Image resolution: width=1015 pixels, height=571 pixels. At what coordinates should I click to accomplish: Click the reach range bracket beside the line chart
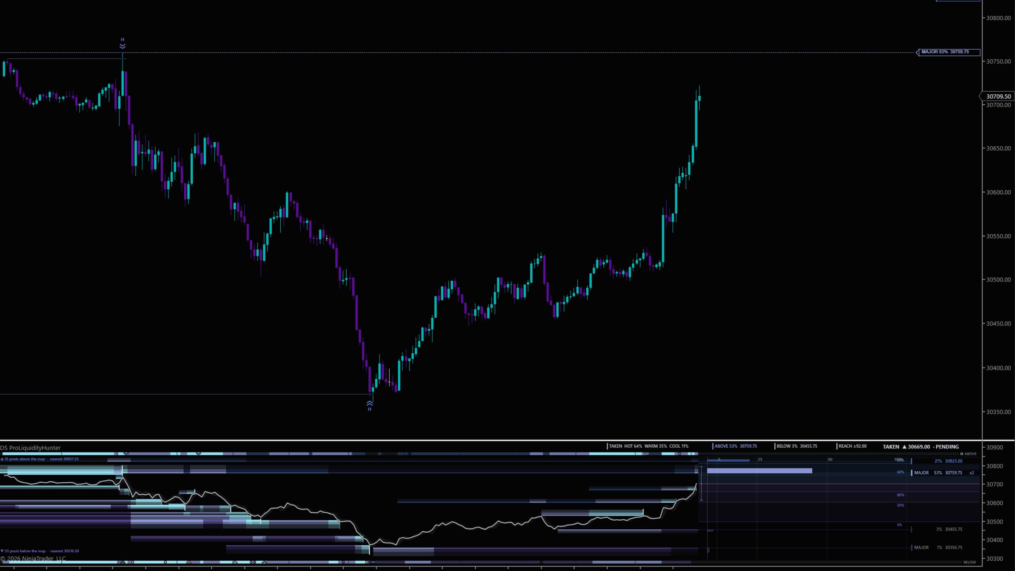701,483
